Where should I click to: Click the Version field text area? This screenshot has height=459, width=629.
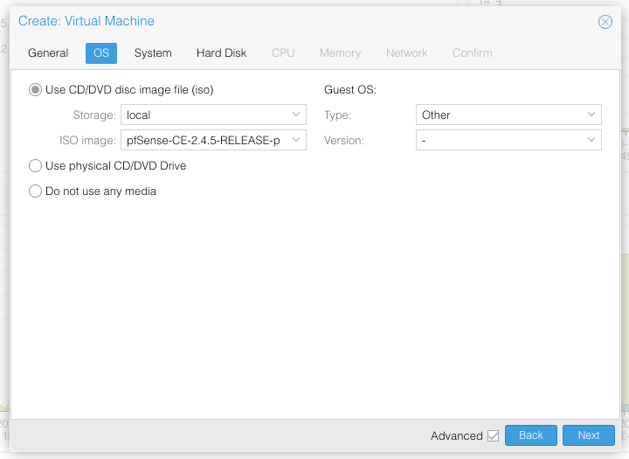click(498, 140)
